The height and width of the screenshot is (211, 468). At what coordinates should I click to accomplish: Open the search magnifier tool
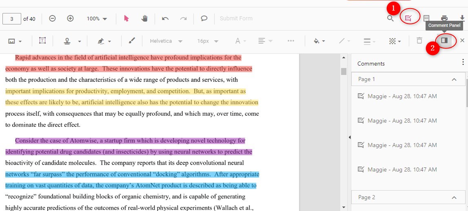tap(390, 18)
